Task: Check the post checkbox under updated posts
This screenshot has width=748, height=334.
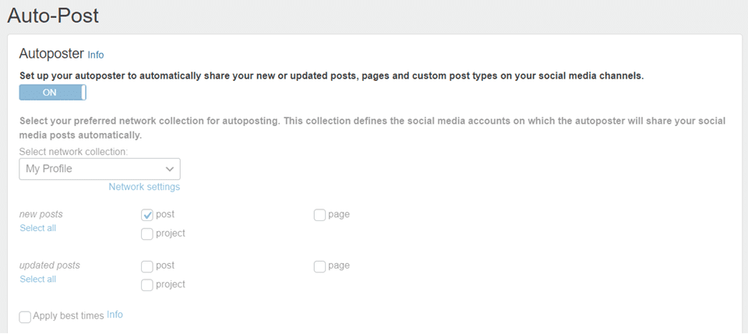Action: point(147,266)
